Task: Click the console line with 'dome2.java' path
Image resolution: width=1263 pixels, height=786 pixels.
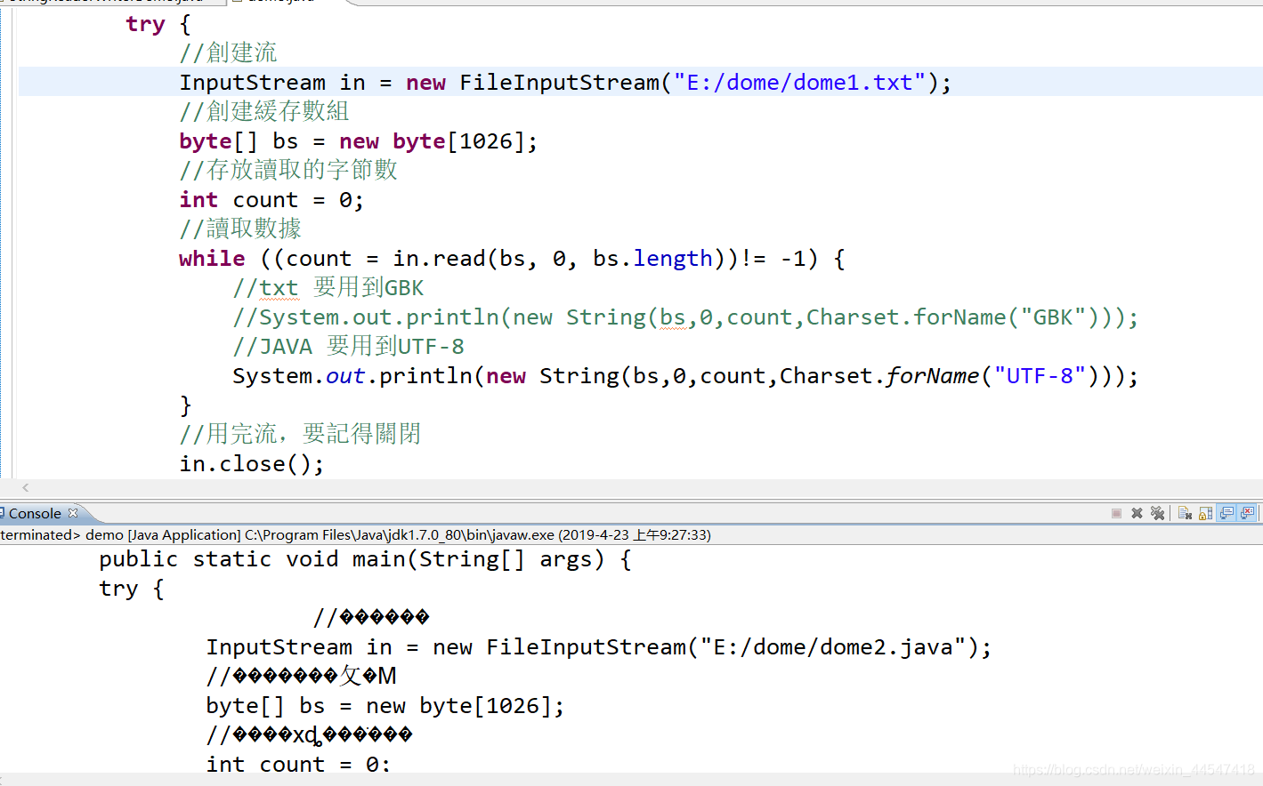Action: (598, 647)
